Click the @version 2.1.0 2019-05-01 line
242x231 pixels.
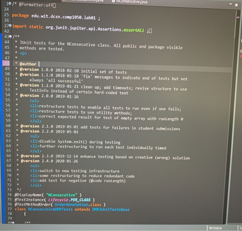(x=100, y=128)
